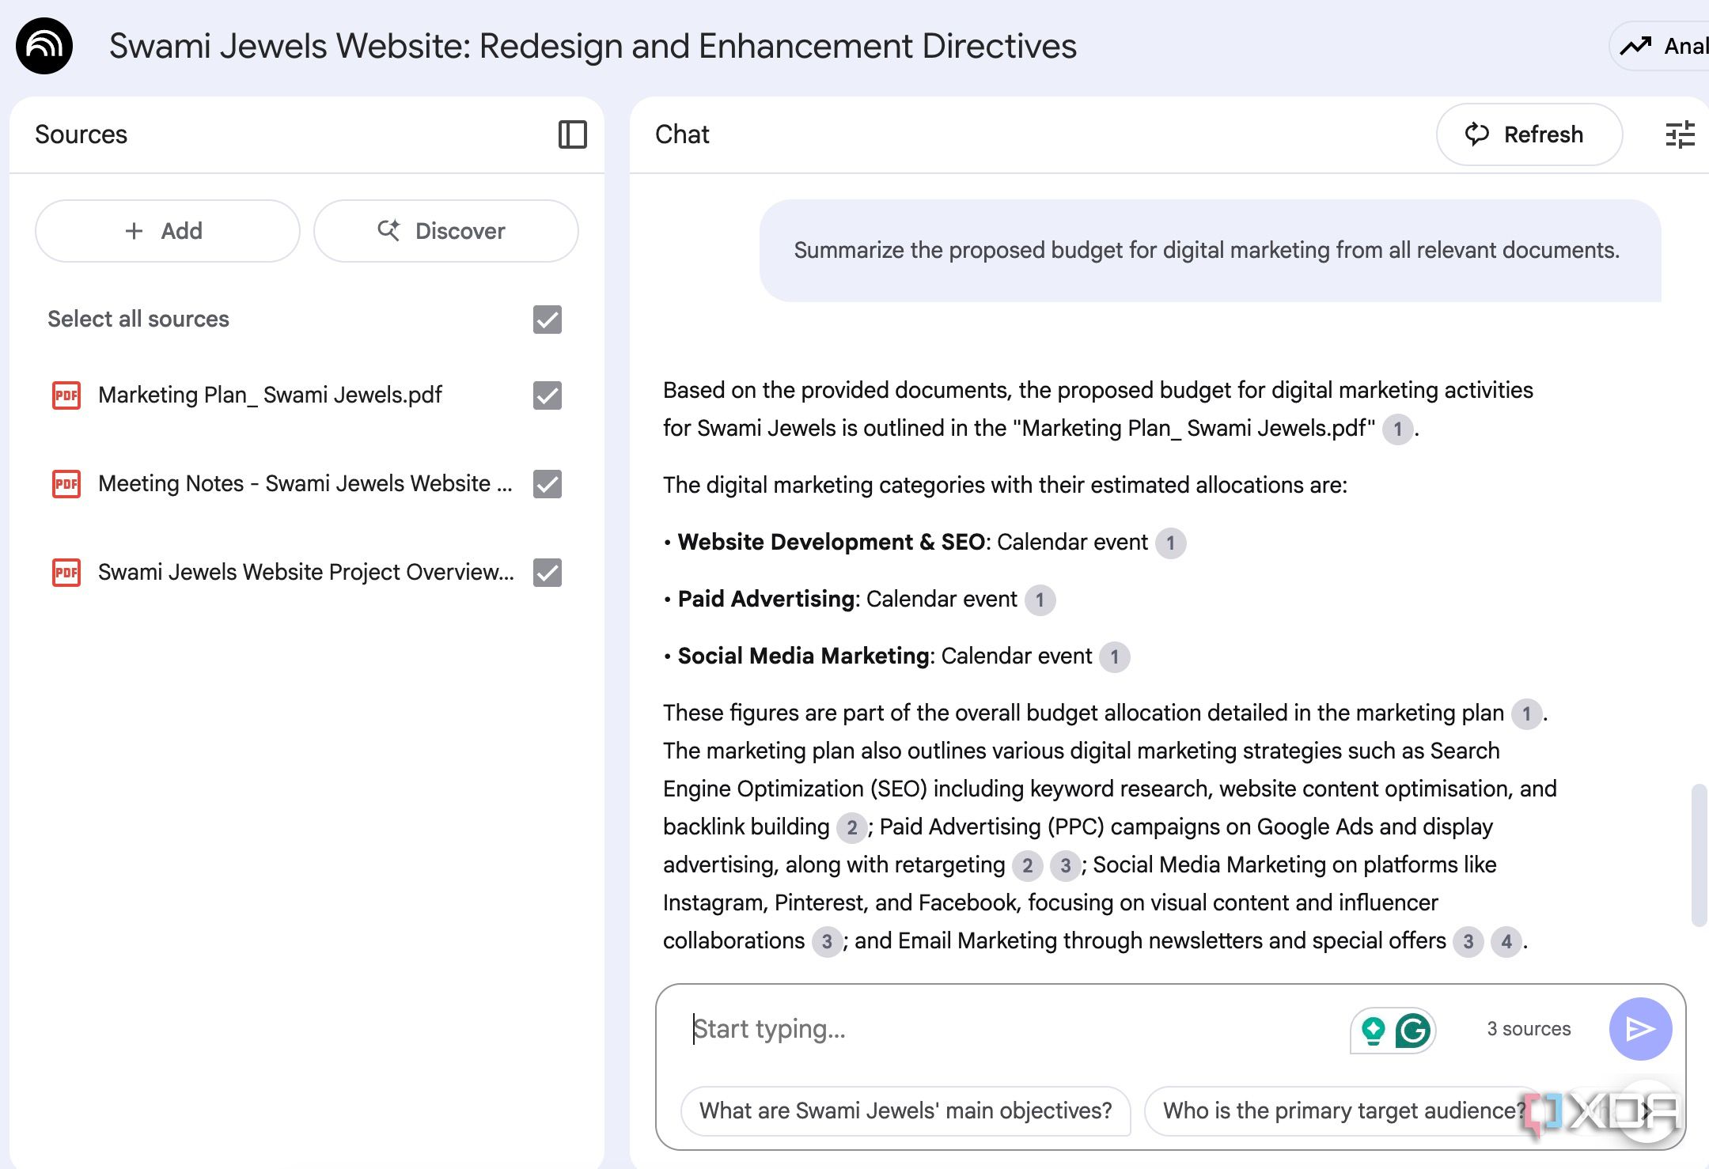Click the '3 sources' indicator
The image size is (1709, 1169).
click(1529, 1029)
